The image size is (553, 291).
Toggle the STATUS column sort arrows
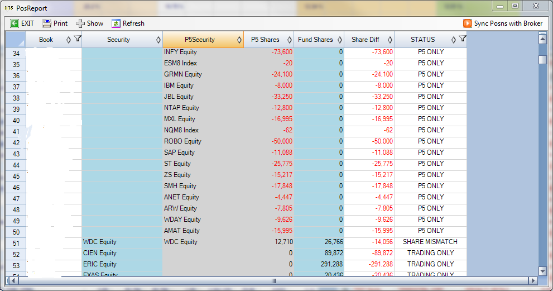pos(454,40)
